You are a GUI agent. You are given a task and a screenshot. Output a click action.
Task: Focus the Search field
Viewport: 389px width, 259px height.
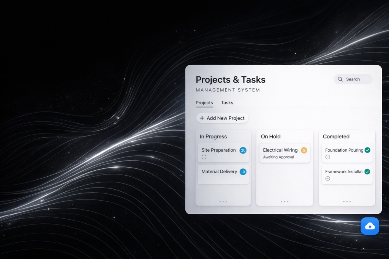(353, 79)
